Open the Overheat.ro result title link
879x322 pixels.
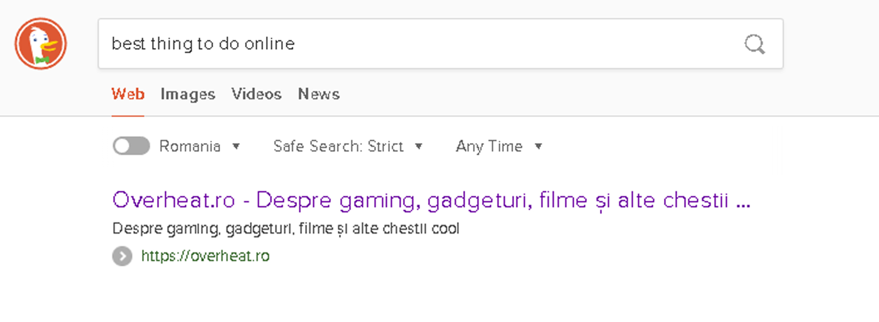point(412,200)
